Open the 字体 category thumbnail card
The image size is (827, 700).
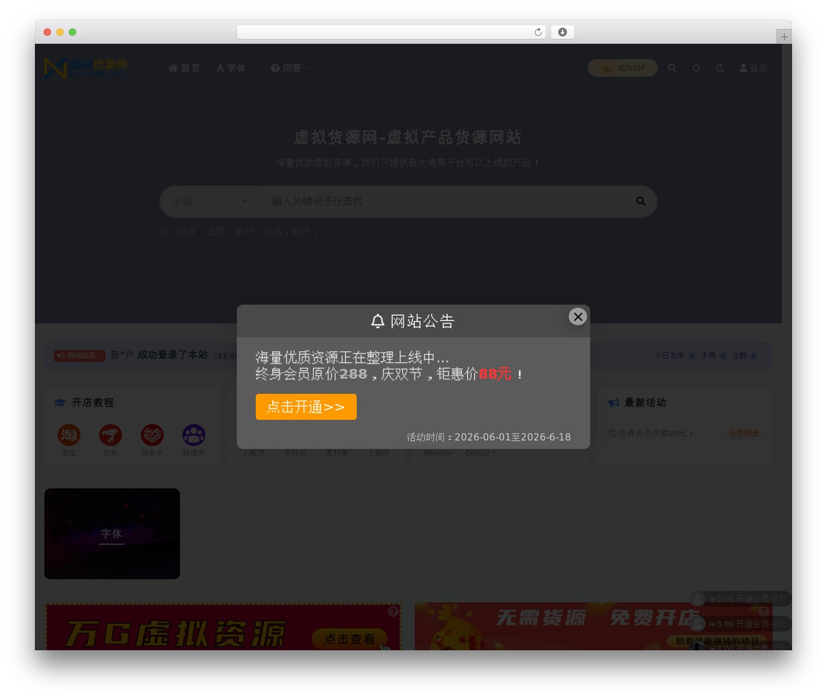click(x=112, y=533)
